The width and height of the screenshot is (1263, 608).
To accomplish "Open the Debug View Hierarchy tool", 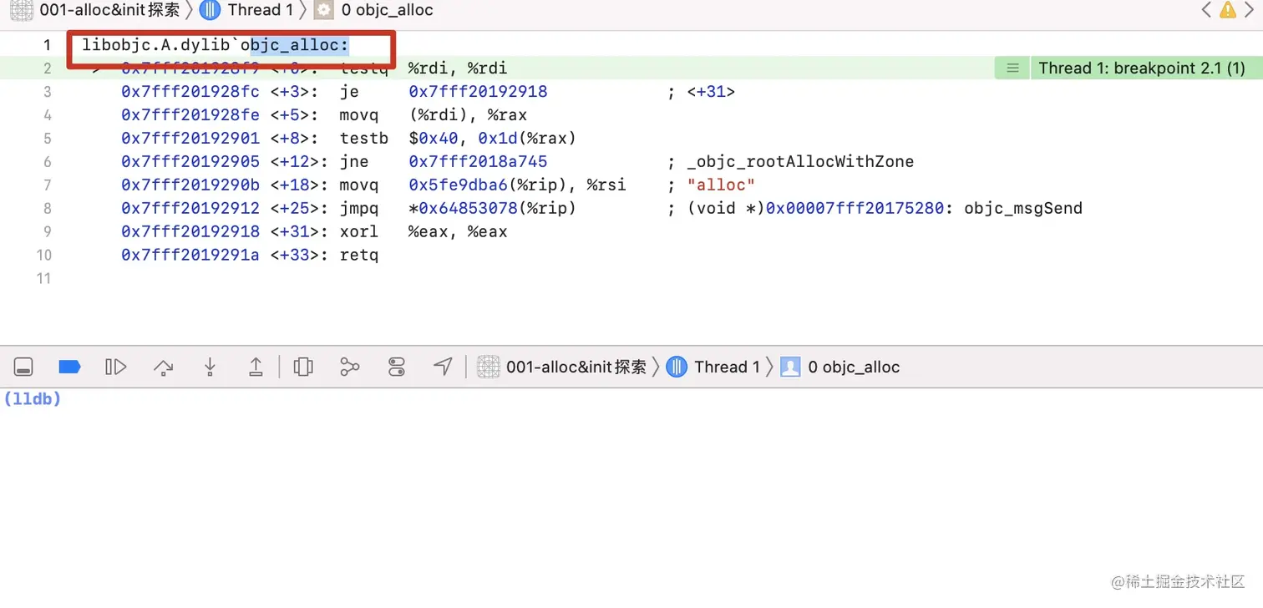I will 303,367.
